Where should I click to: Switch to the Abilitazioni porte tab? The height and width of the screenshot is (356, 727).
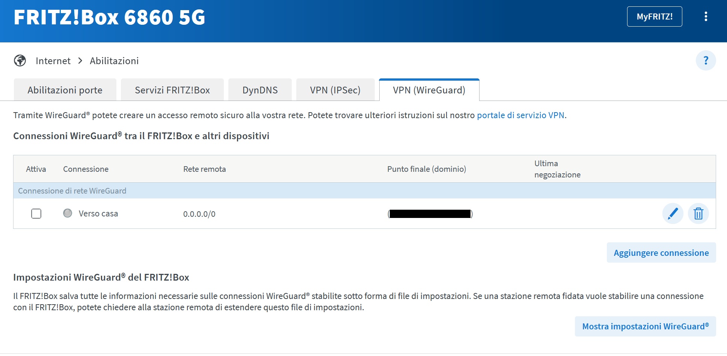click(x=65, y=90)
